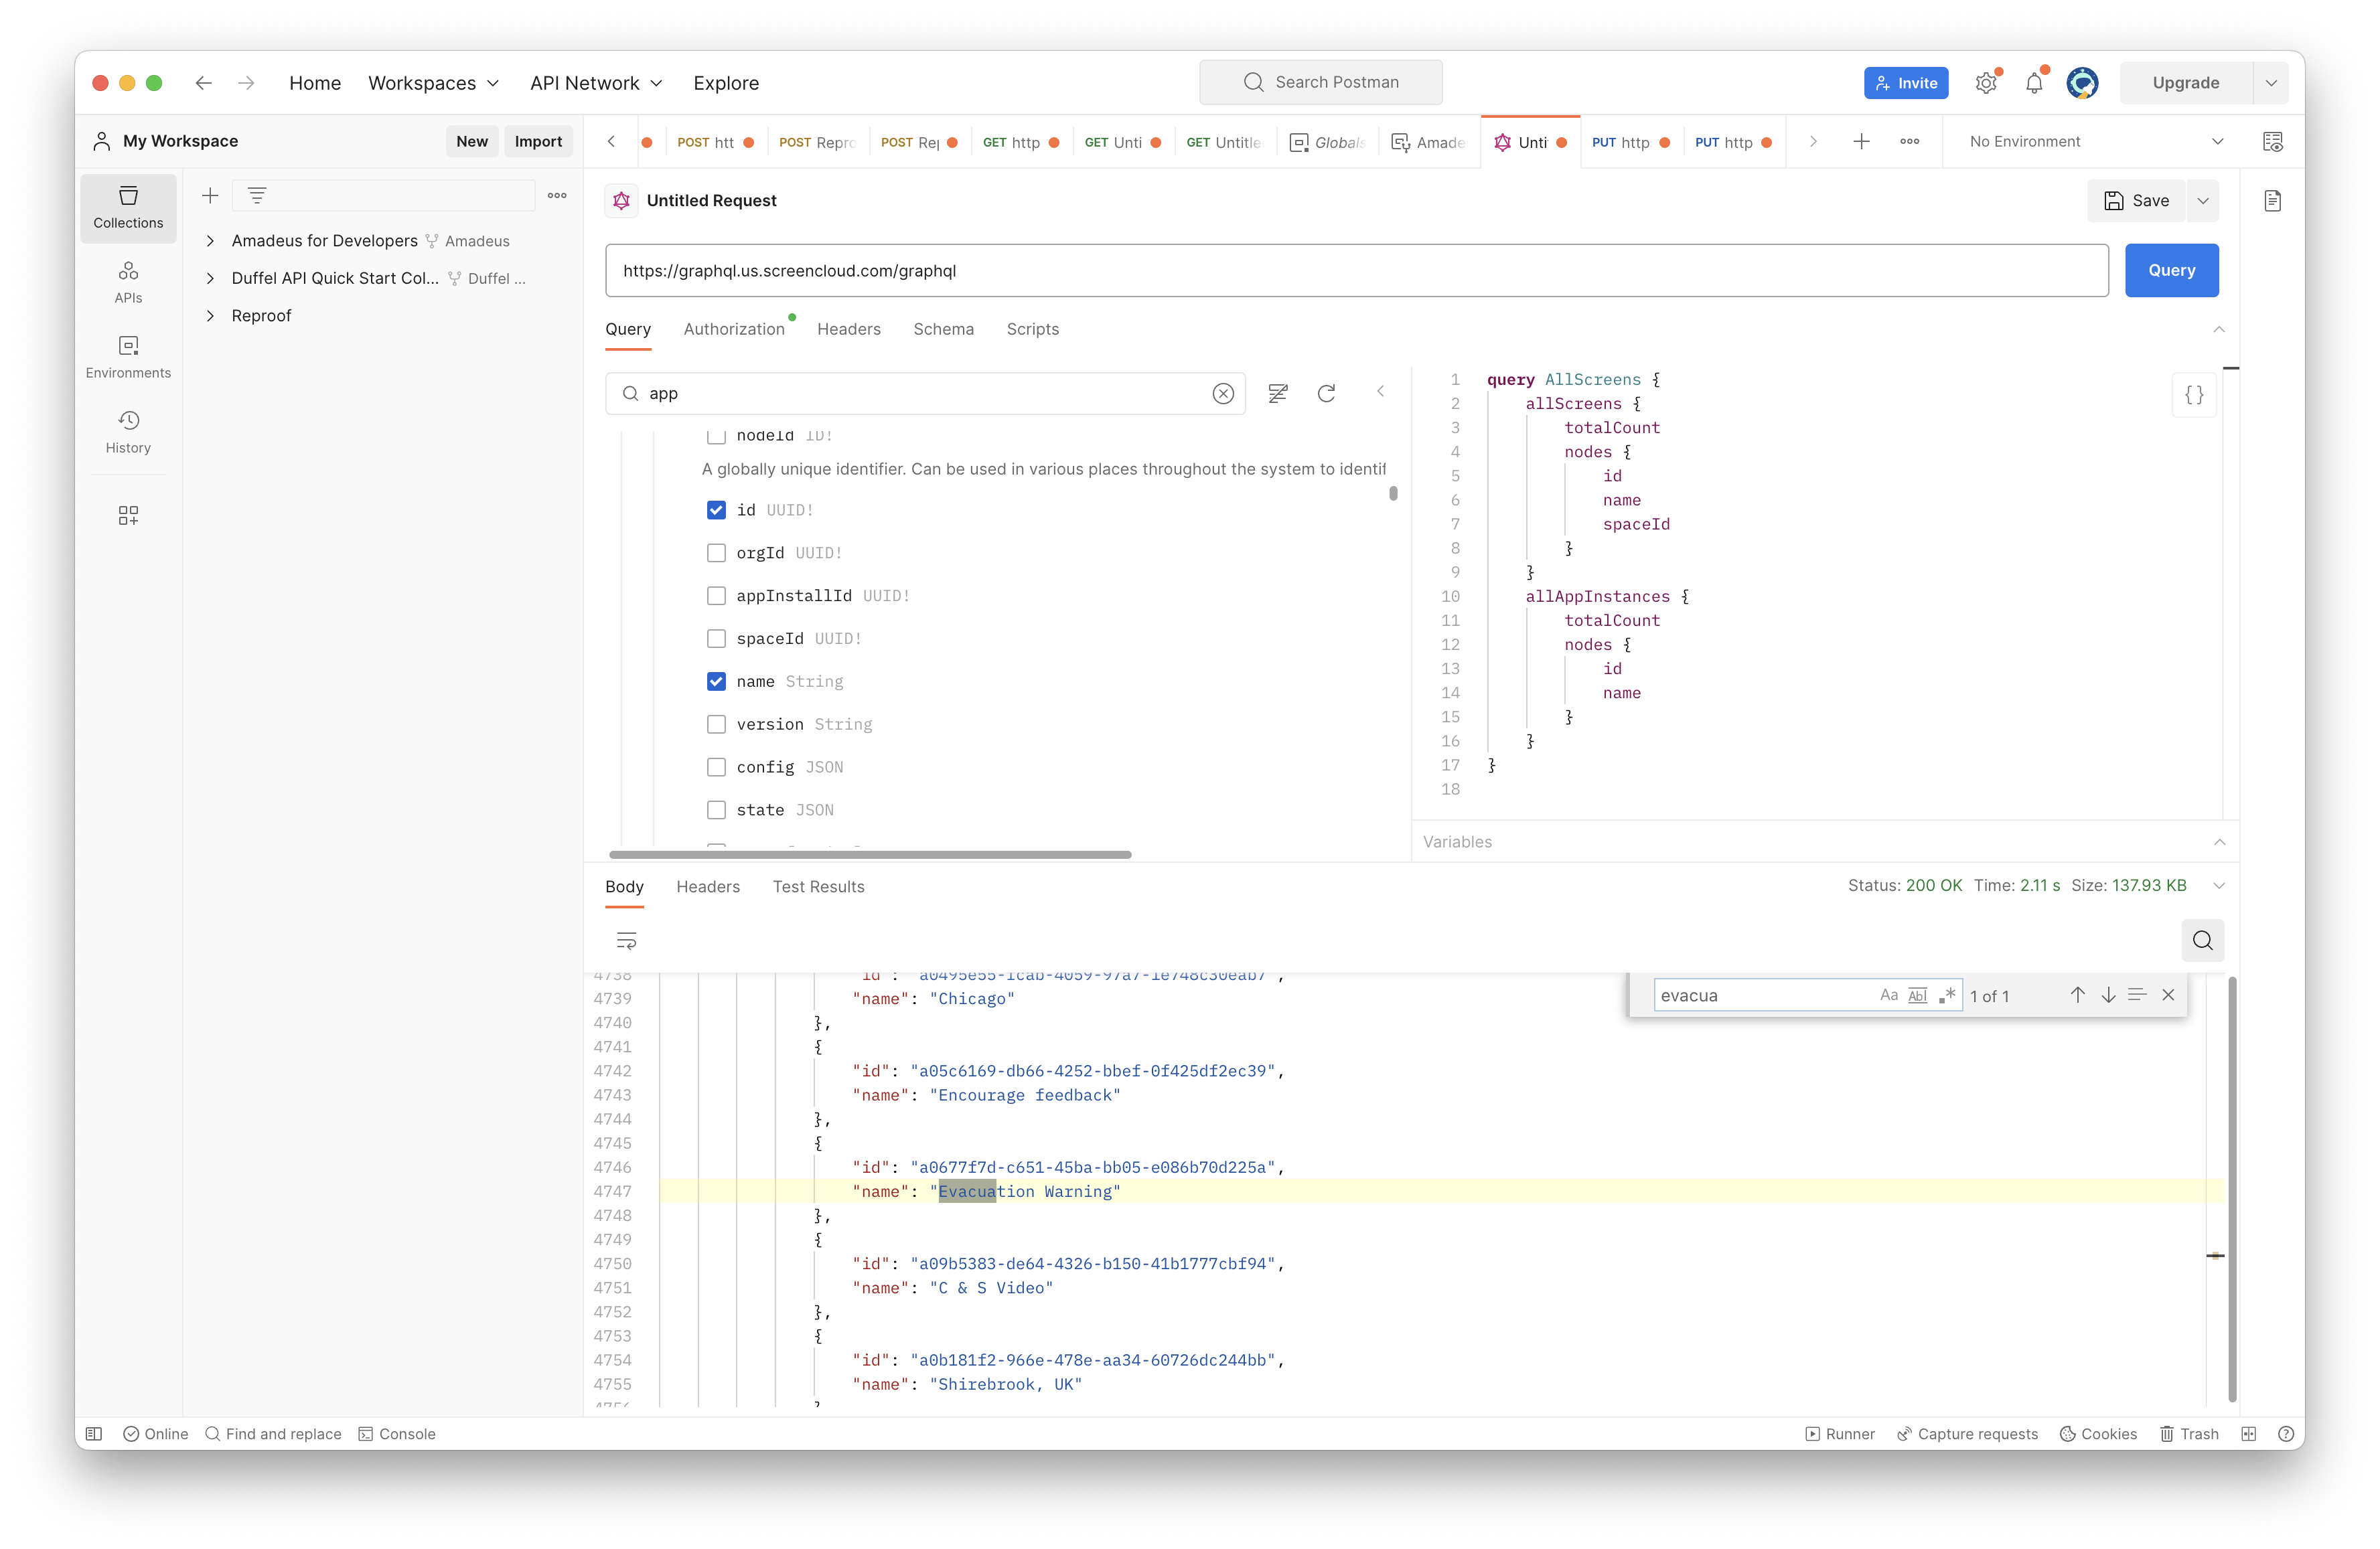Check the appInstallId field
This screenshot has width=2380, height=1549.
click(x=716, y=596)
